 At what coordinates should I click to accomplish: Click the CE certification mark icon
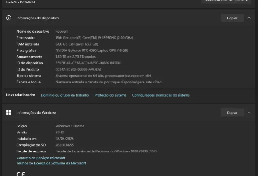(x=21, y=174)
